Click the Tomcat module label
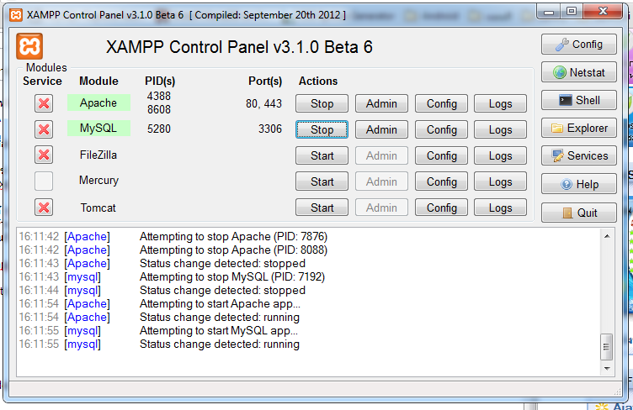The width and height of the screenshot is (633, 410). coord(98,208)
